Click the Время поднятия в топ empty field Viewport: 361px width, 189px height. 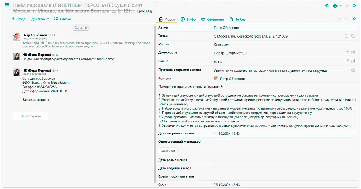click(285, 177)
